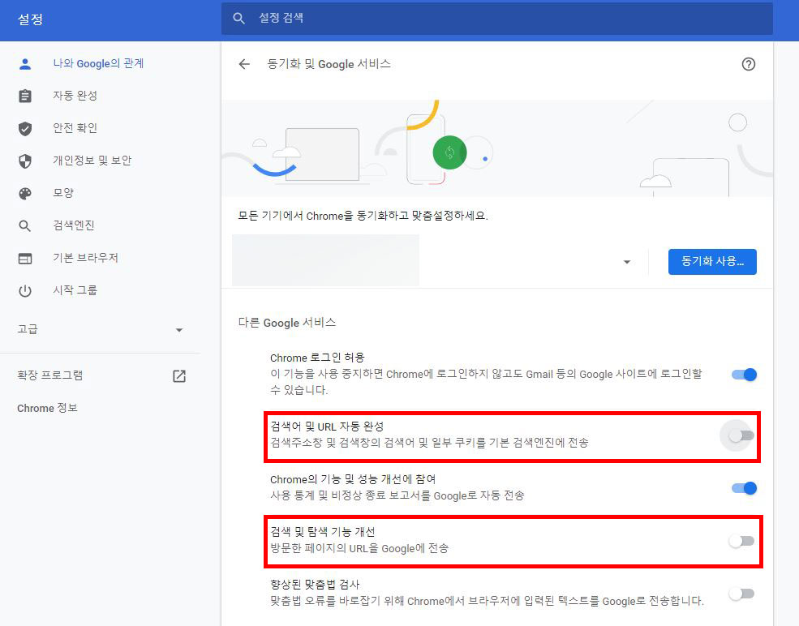The height and width of the screenshot is (626, 799).
Task: Click the search icon in the settings search bar
Action: [238, 19]
